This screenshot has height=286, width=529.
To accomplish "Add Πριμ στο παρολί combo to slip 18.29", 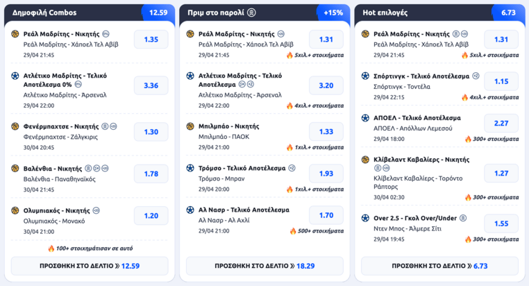I will click(x=264, y=266).
